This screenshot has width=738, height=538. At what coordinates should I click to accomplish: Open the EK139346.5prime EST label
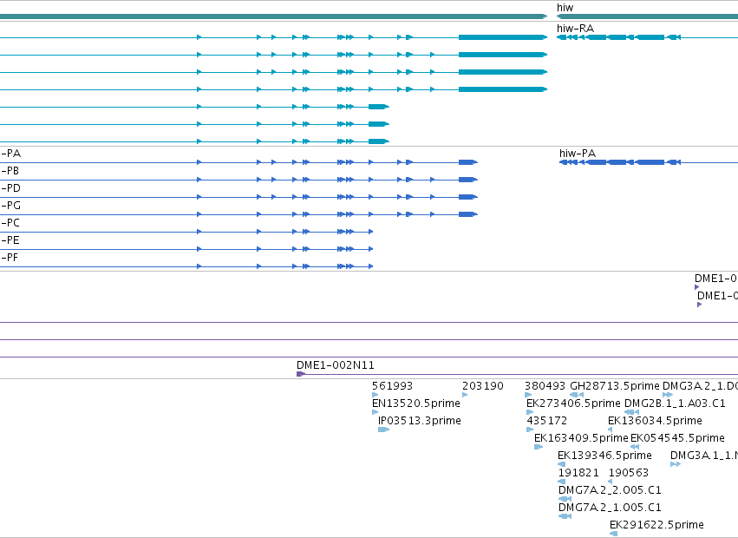[604, 456]
